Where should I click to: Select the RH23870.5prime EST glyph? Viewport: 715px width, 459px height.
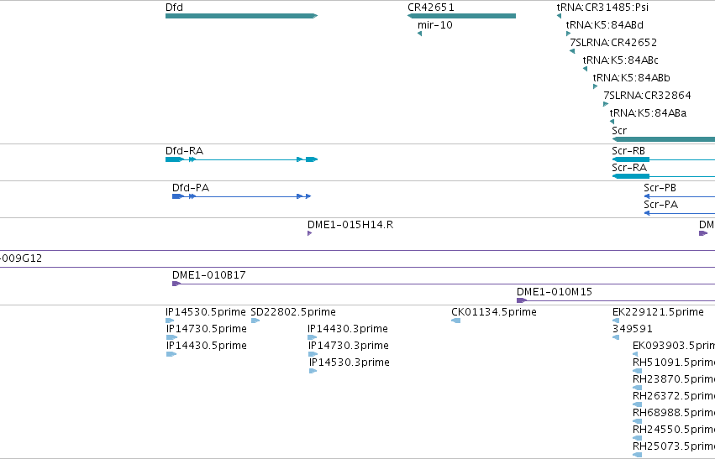pyautogui.click(x=638, y=388)
